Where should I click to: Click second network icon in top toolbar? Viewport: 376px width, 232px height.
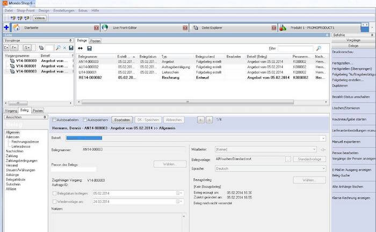pyautogui.click(x=20, y=18)
